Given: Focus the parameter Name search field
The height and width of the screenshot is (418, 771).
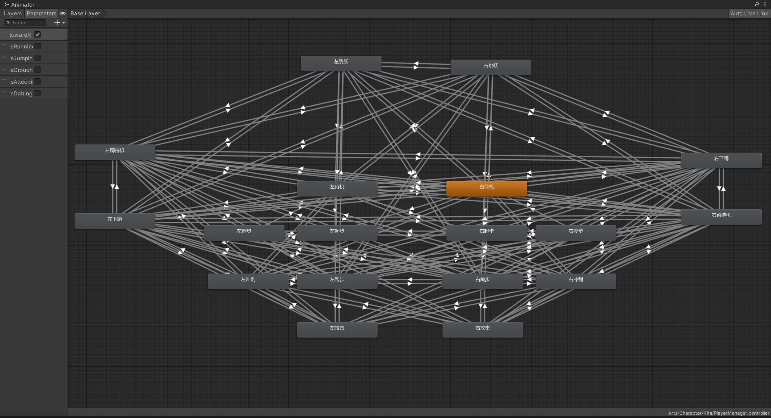Looking at the screenshot, I should [25, 23].
